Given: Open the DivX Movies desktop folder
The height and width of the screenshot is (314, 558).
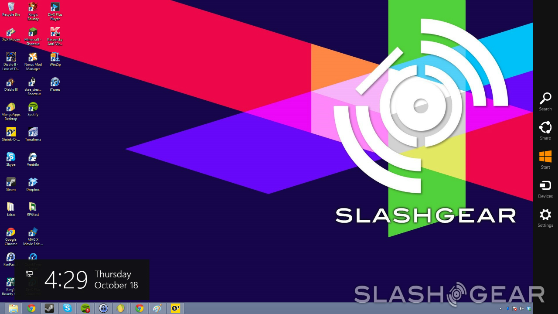Looking at the screenshot, I should coord(11,34).
